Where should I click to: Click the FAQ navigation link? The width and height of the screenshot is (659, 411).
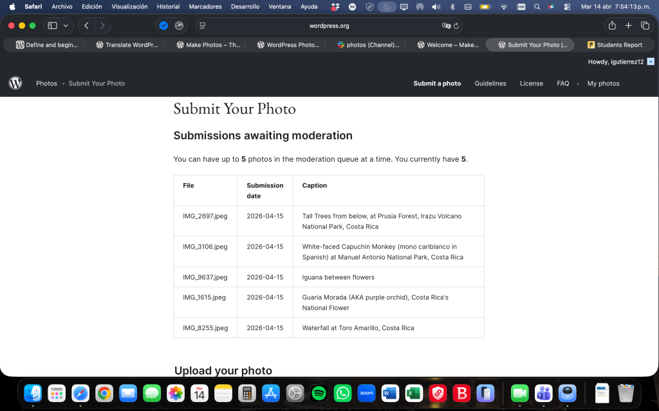coord(562,83)
